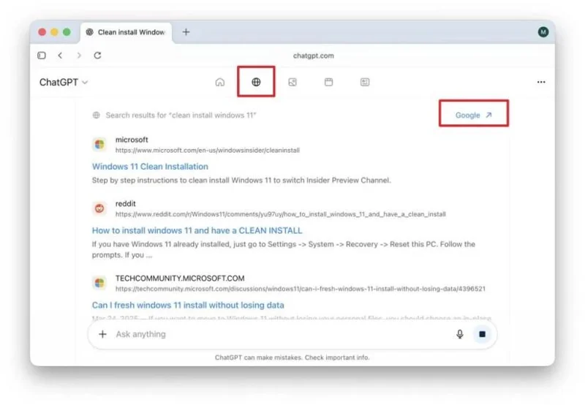Click the Search results for clean install text
Image resolution: width=585 pixels, height=405 pixels.
181,116
